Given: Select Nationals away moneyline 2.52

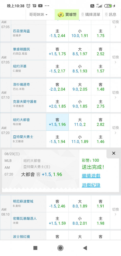Looking at the screenshot, I should 101,51.
